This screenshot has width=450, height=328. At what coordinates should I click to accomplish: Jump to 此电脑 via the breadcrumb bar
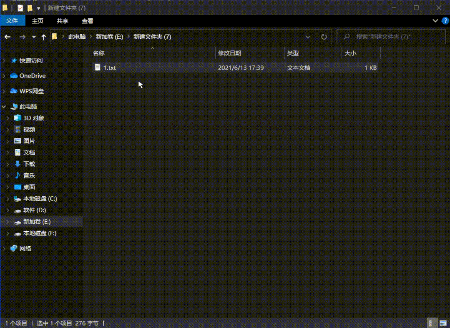pyautogui.click(x=76, y=37)
